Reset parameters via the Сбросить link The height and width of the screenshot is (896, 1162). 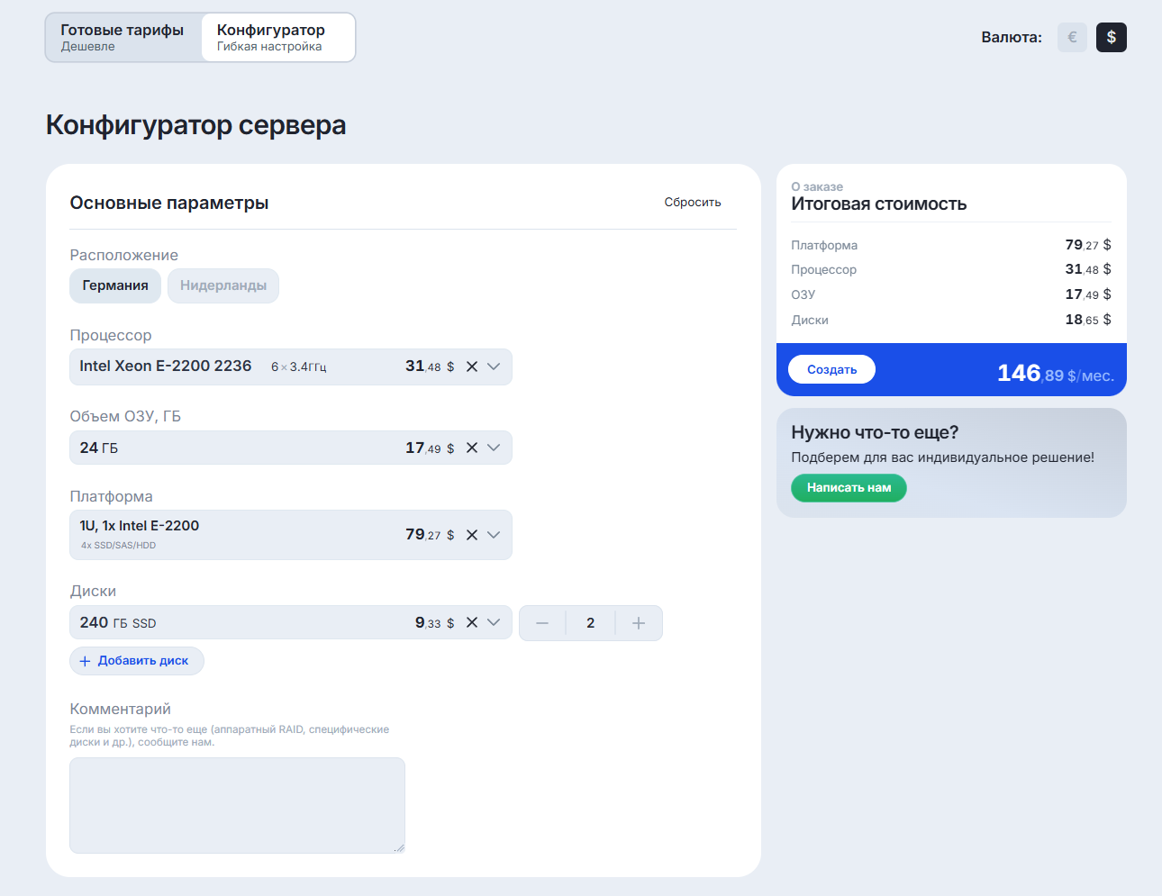[x=693, y=203]
